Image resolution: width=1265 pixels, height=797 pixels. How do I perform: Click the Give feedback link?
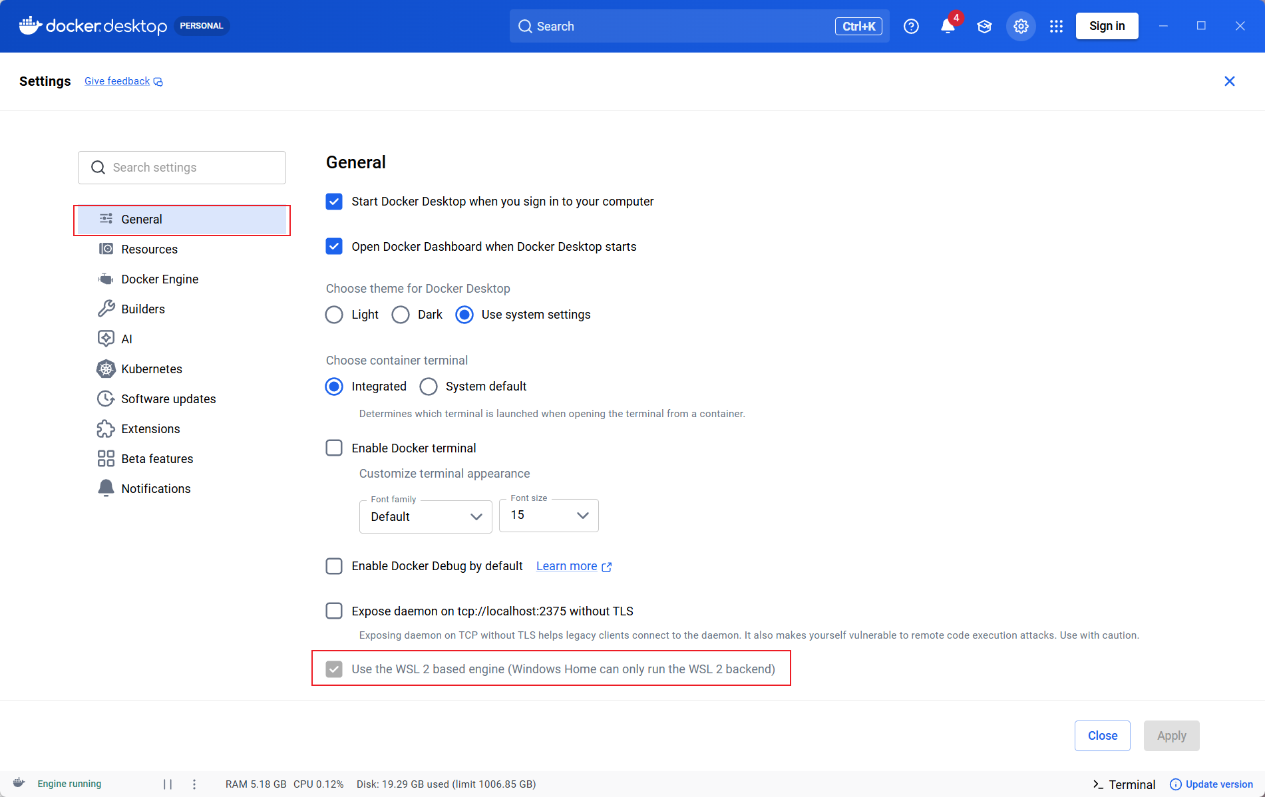tap(117, 81)
